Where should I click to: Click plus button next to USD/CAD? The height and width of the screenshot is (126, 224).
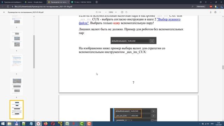[153, 116]
